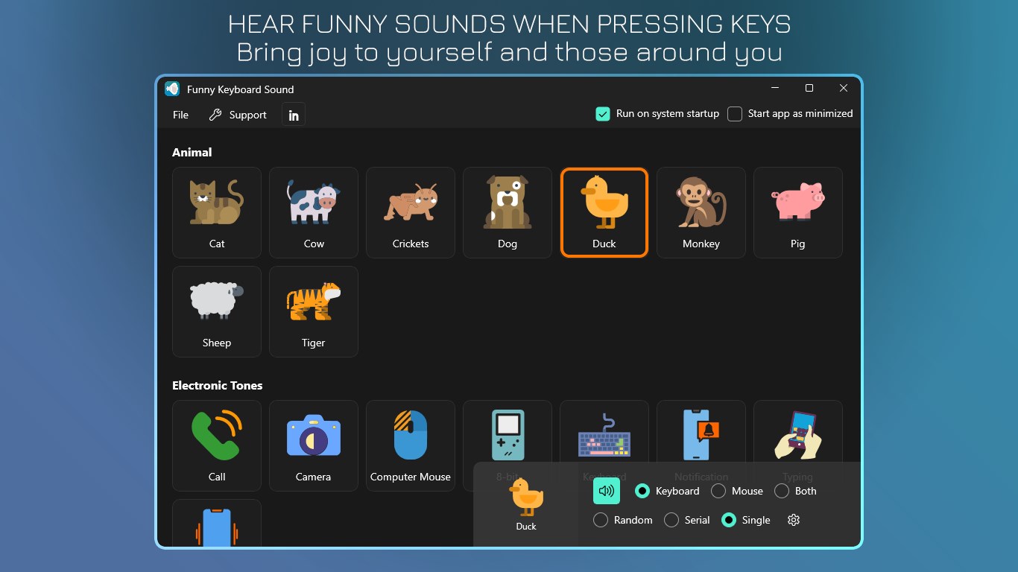
Task: Minimize the Funny Keyboard Sound window
Action: click(775, 88)
